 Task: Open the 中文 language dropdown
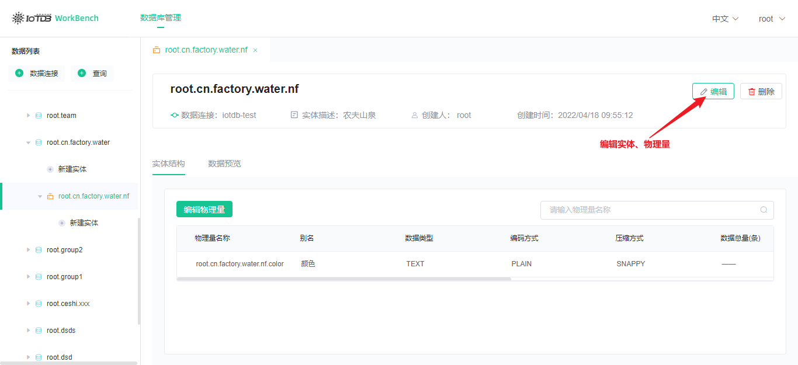(x=722, y=18)
